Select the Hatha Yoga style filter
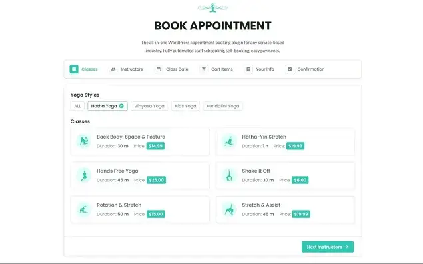This screenshot has height=264, width=423. click(107, 106)
